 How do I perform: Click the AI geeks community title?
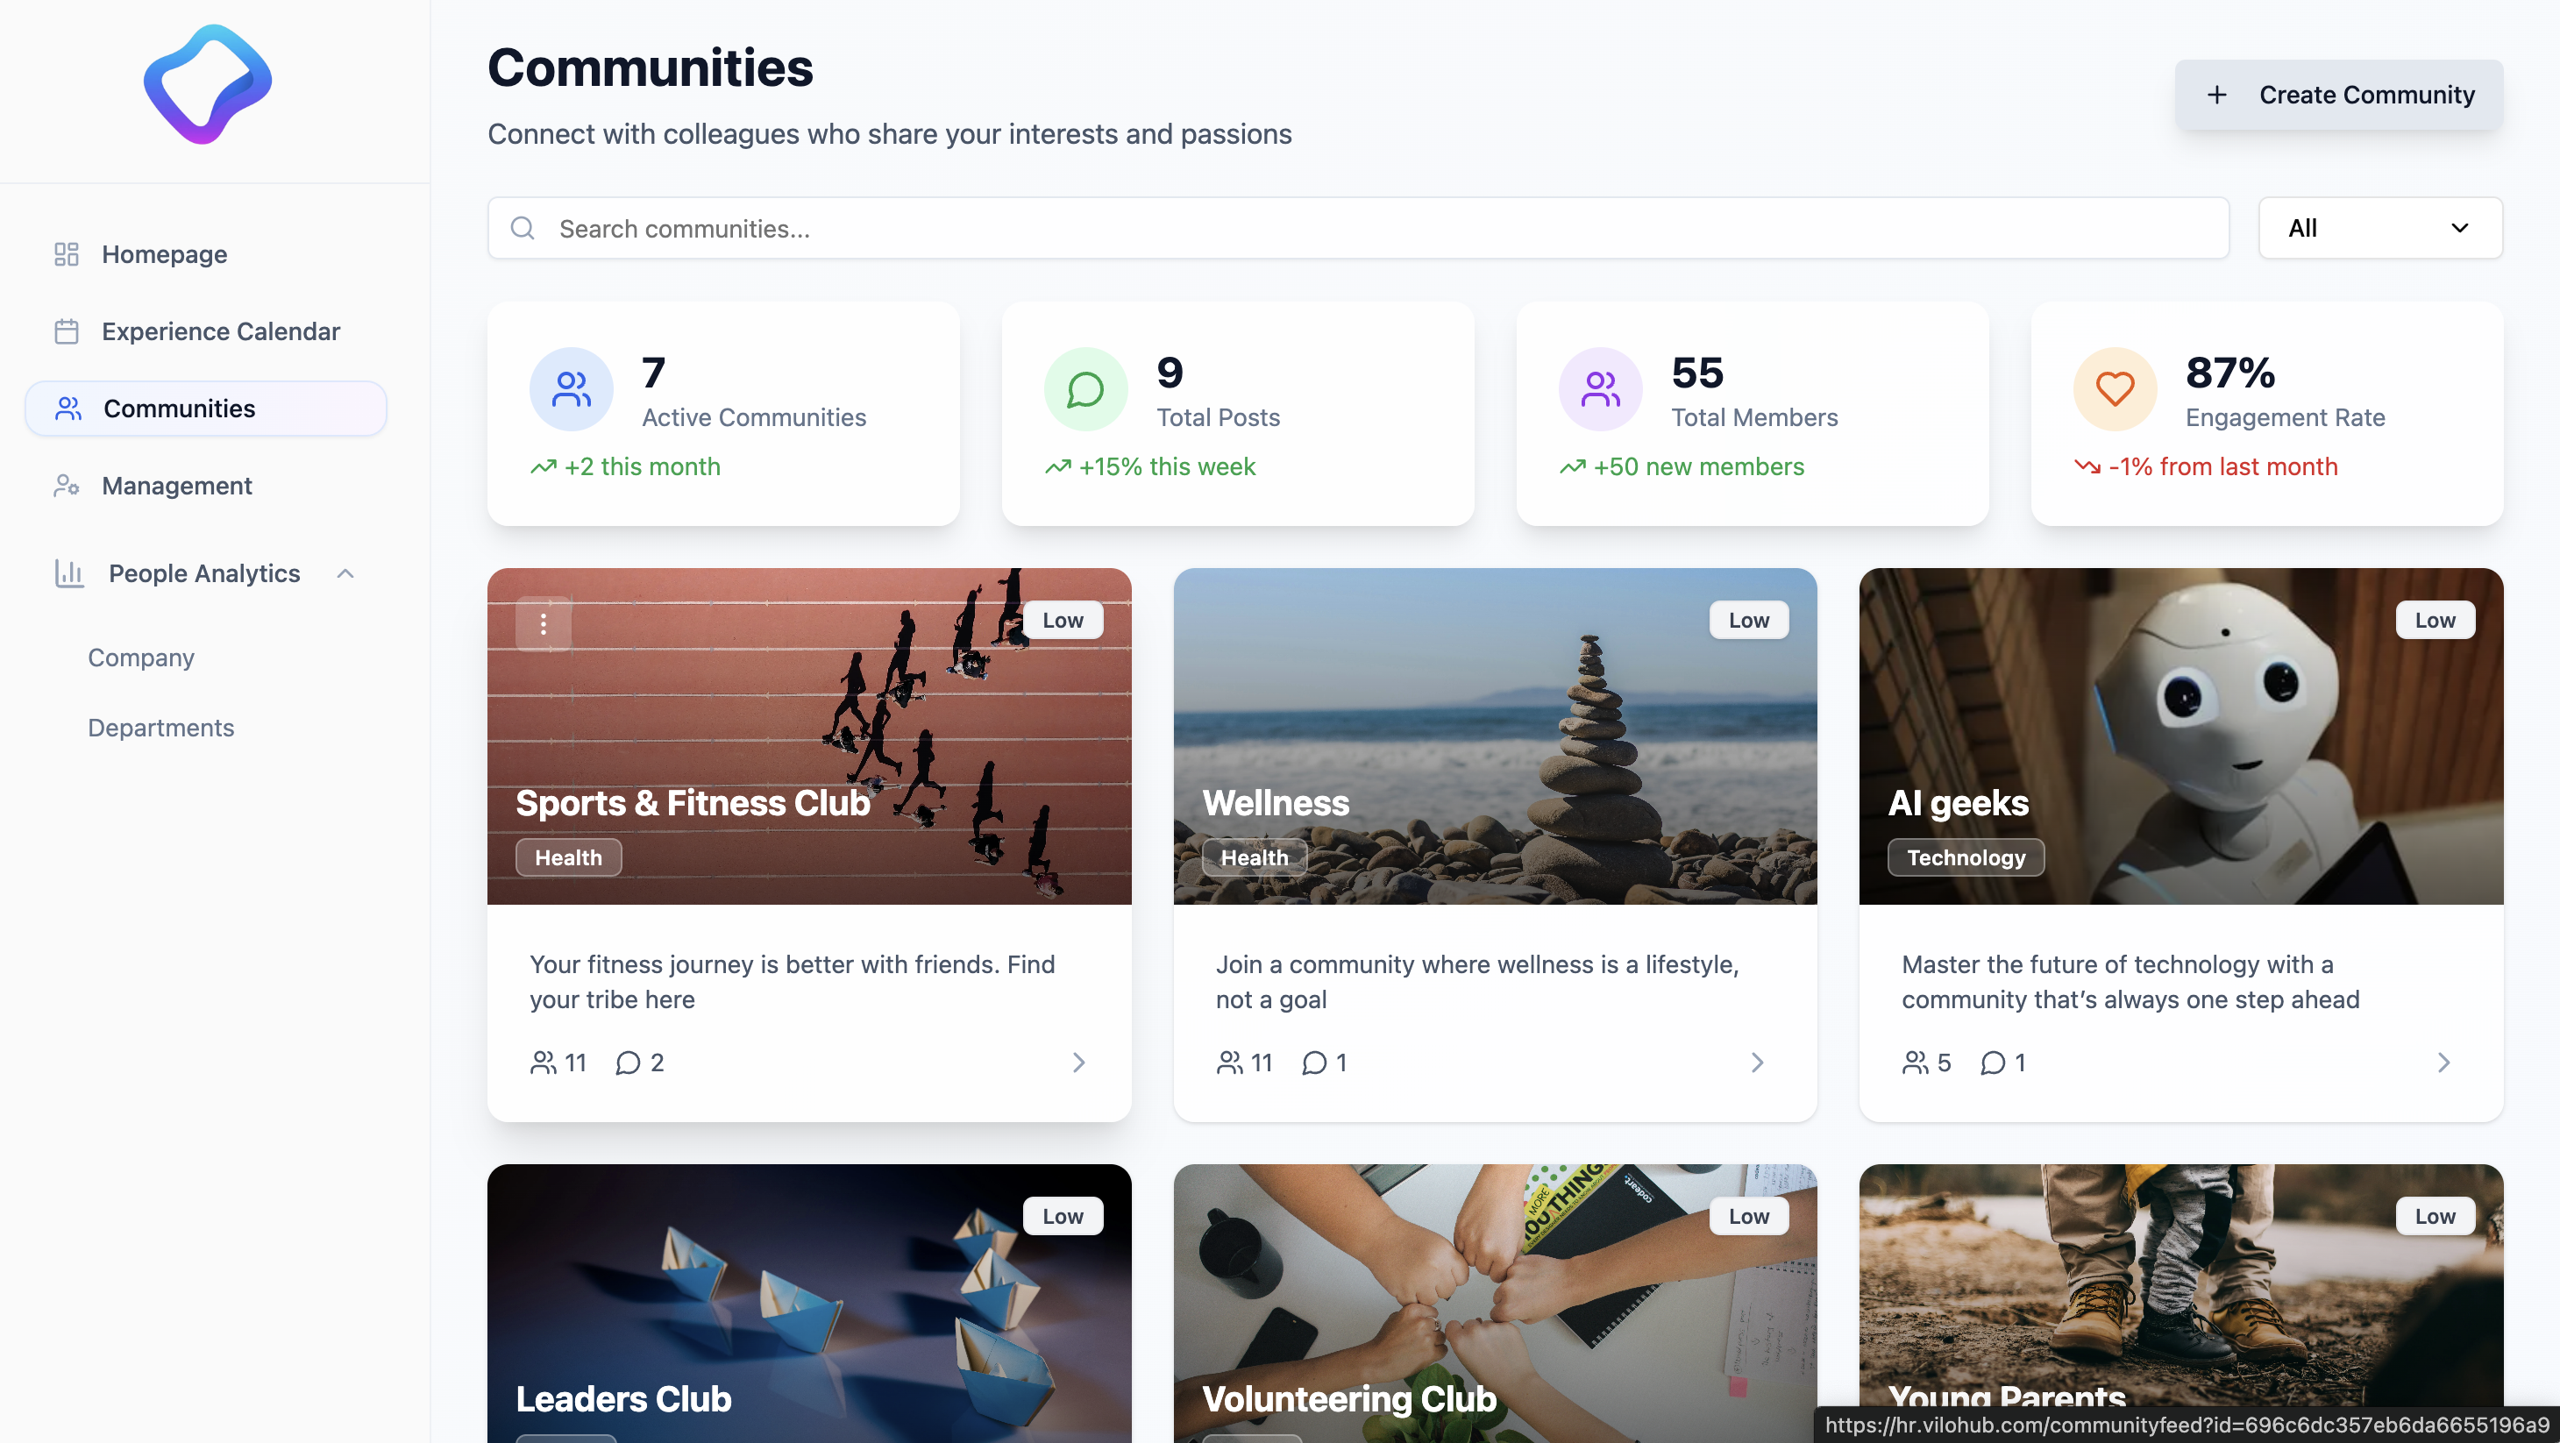pos(1958,802)
